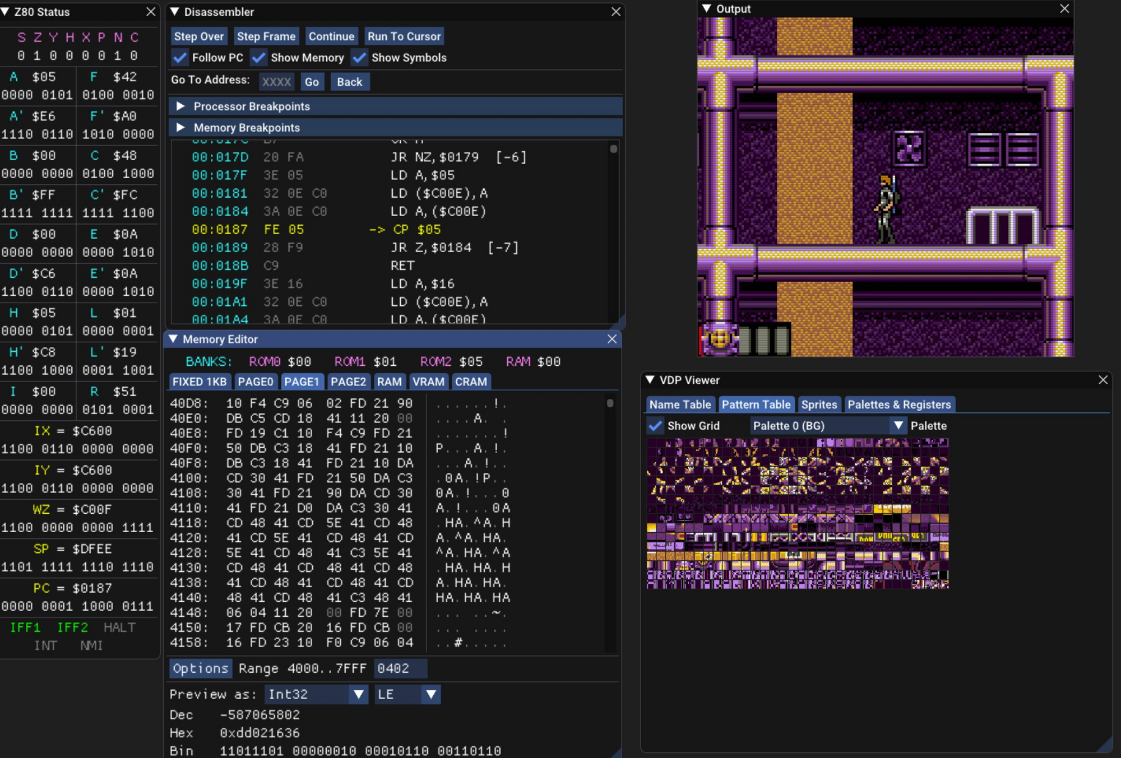Click the NMI status indicator
This screenshot has width=1121, height=758.
(91, 645)
